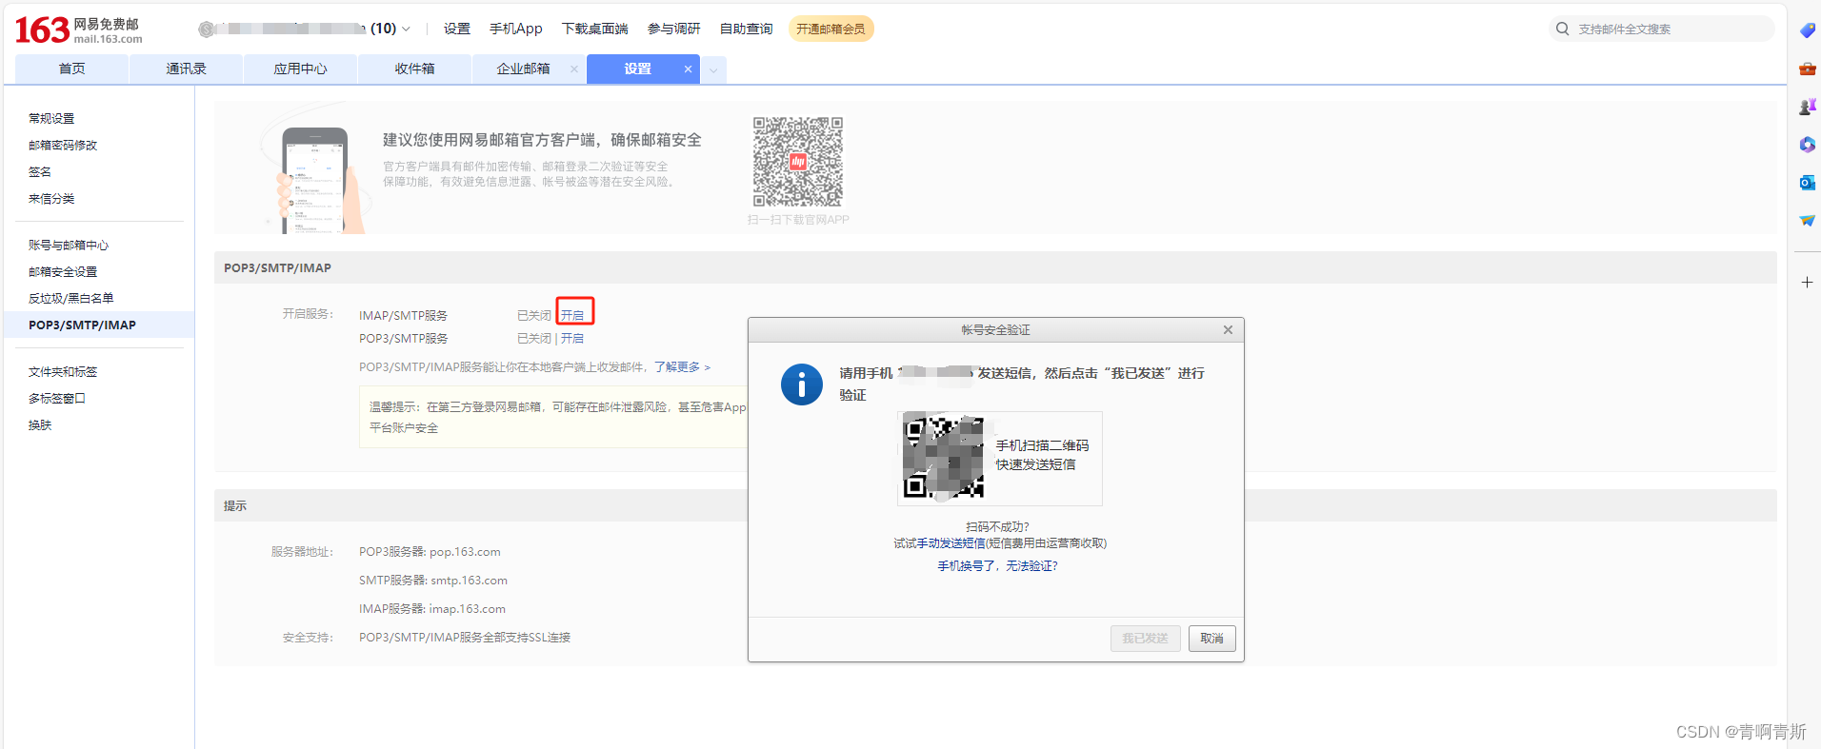This screenshot has width=1821, height=749.
Task: Click the plus icon in right sidebar
Action: [x=1807, y=283]
